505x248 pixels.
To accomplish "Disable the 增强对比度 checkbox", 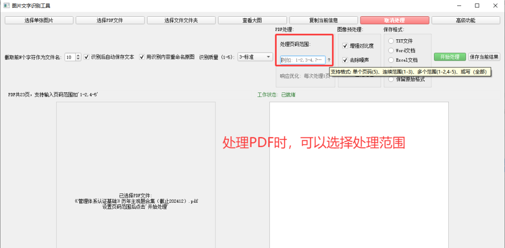I will click(x=358, y=46).
